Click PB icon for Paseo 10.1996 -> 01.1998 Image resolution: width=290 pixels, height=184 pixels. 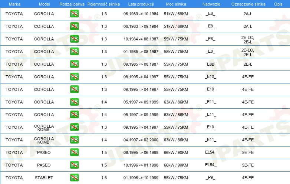74,165
